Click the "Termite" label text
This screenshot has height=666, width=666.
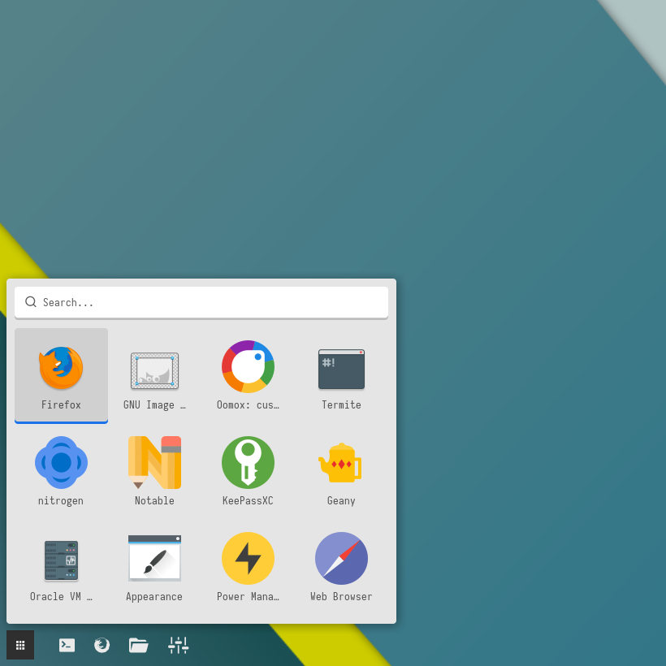[x=341, y=404]
